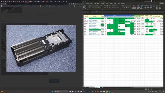The height and width of the screenshot is (93, 165).
Task: Open the Borders tool in Font group
Action: [x=95, y=8]
